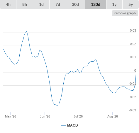Click the May '26 axis label
The height and width of the screenshot is (133, 139).
11,116
